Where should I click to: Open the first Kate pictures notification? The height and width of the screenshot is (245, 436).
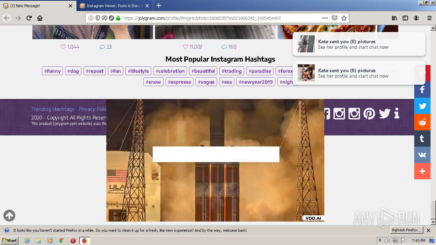tap(359, 44)
